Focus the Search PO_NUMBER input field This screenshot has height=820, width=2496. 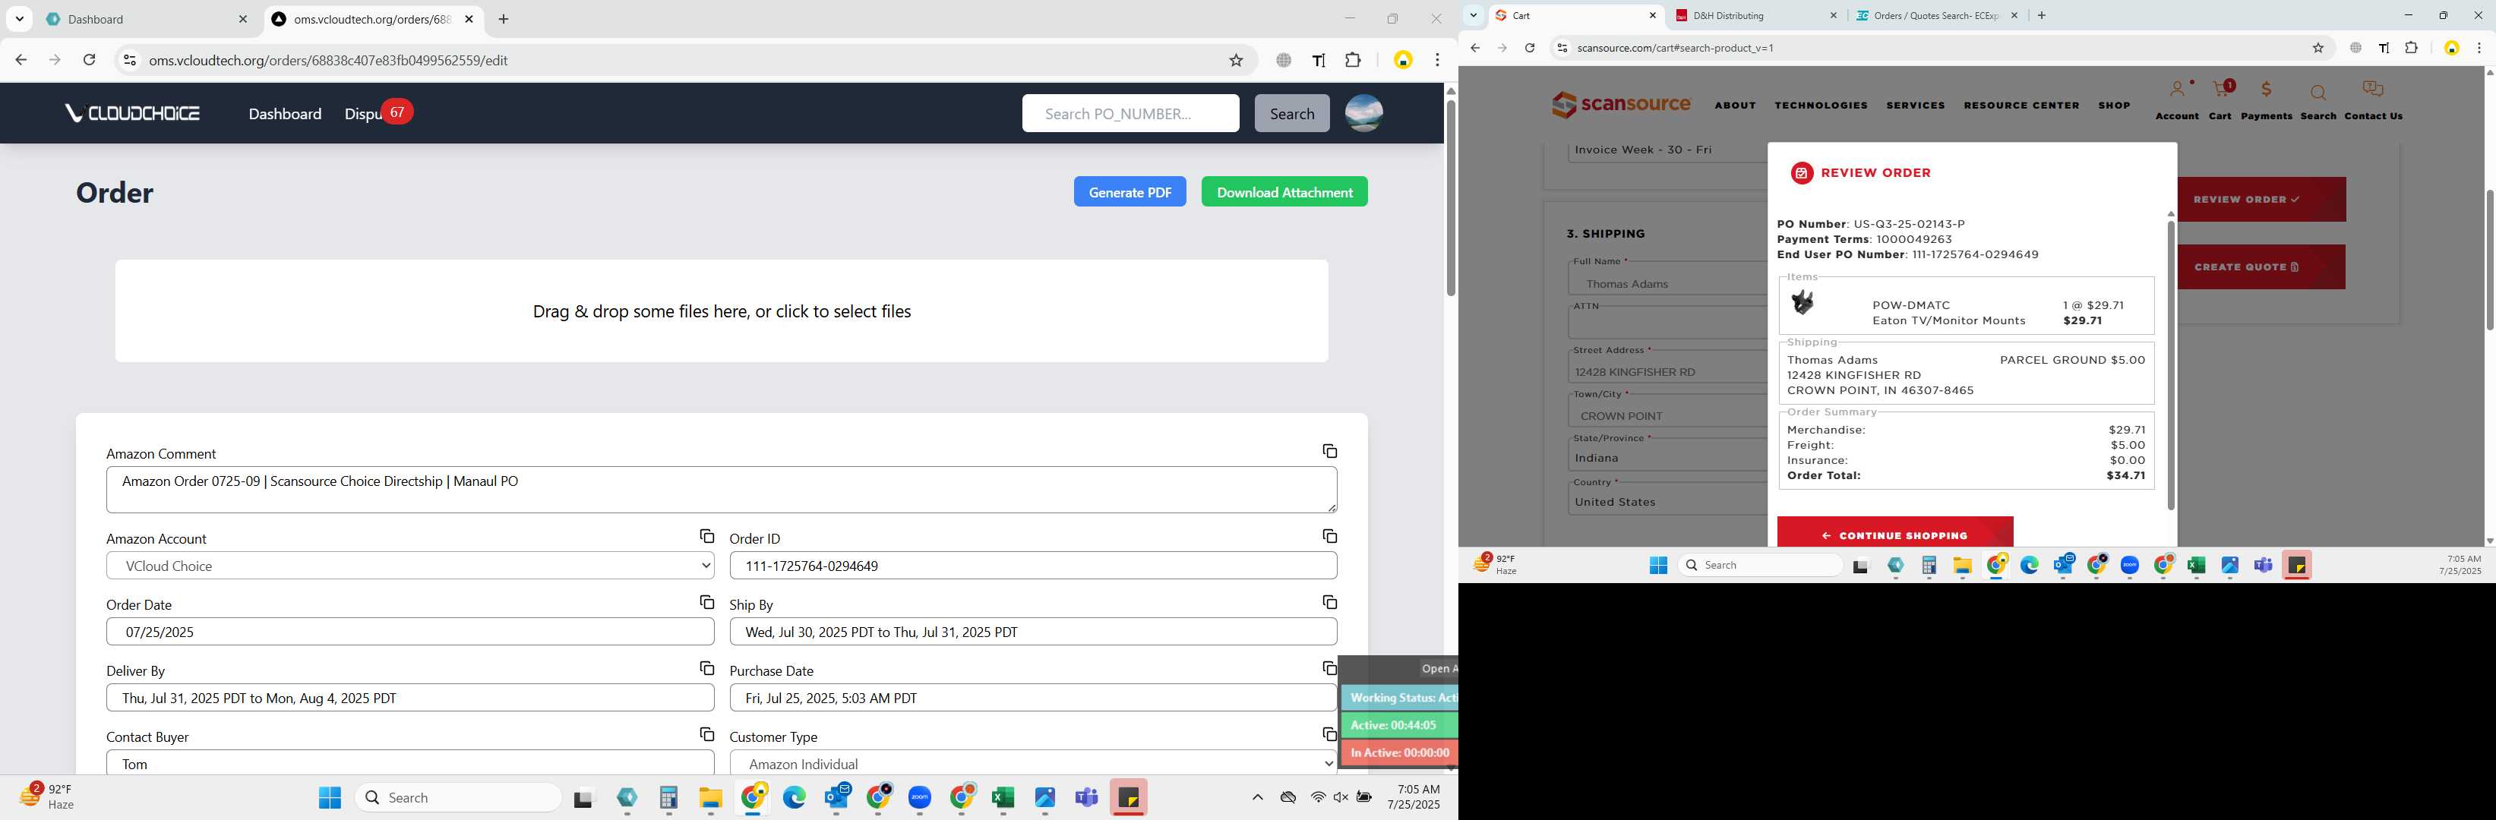(x=1130, y=113)
